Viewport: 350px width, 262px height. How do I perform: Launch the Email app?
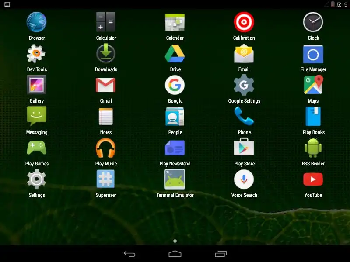[x=244, y=54]
